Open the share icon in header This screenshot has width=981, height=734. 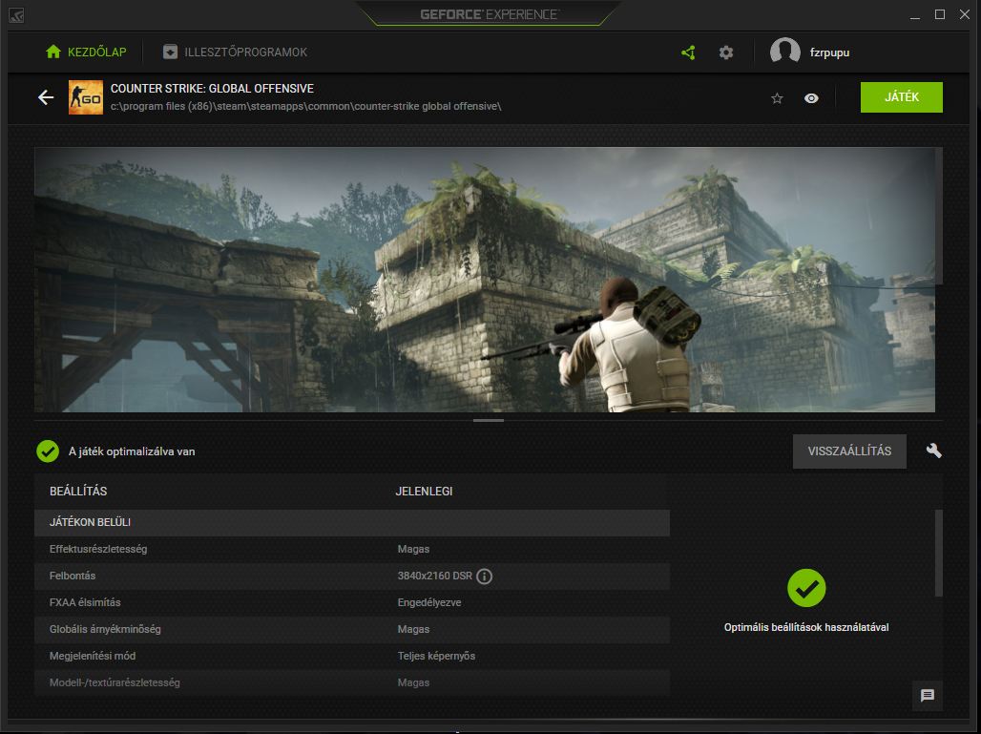(688, 52)
